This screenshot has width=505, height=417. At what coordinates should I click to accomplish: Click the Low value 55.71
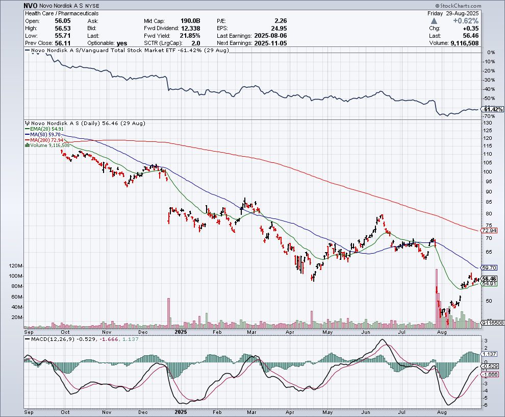(62, 36)
